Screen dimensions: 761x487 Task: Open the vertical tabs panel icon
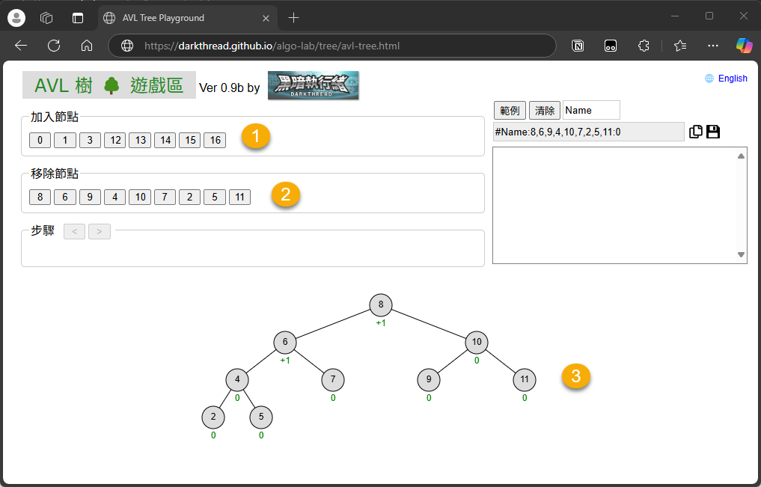(x=78, y=18)
